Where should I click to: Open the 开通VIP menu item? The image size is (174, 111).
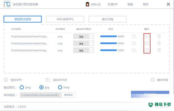pos(113,4)
